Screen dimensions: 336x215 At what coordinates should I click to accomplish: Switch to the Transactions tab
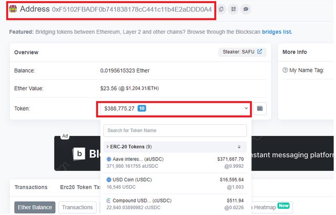(x=30, y=187)
